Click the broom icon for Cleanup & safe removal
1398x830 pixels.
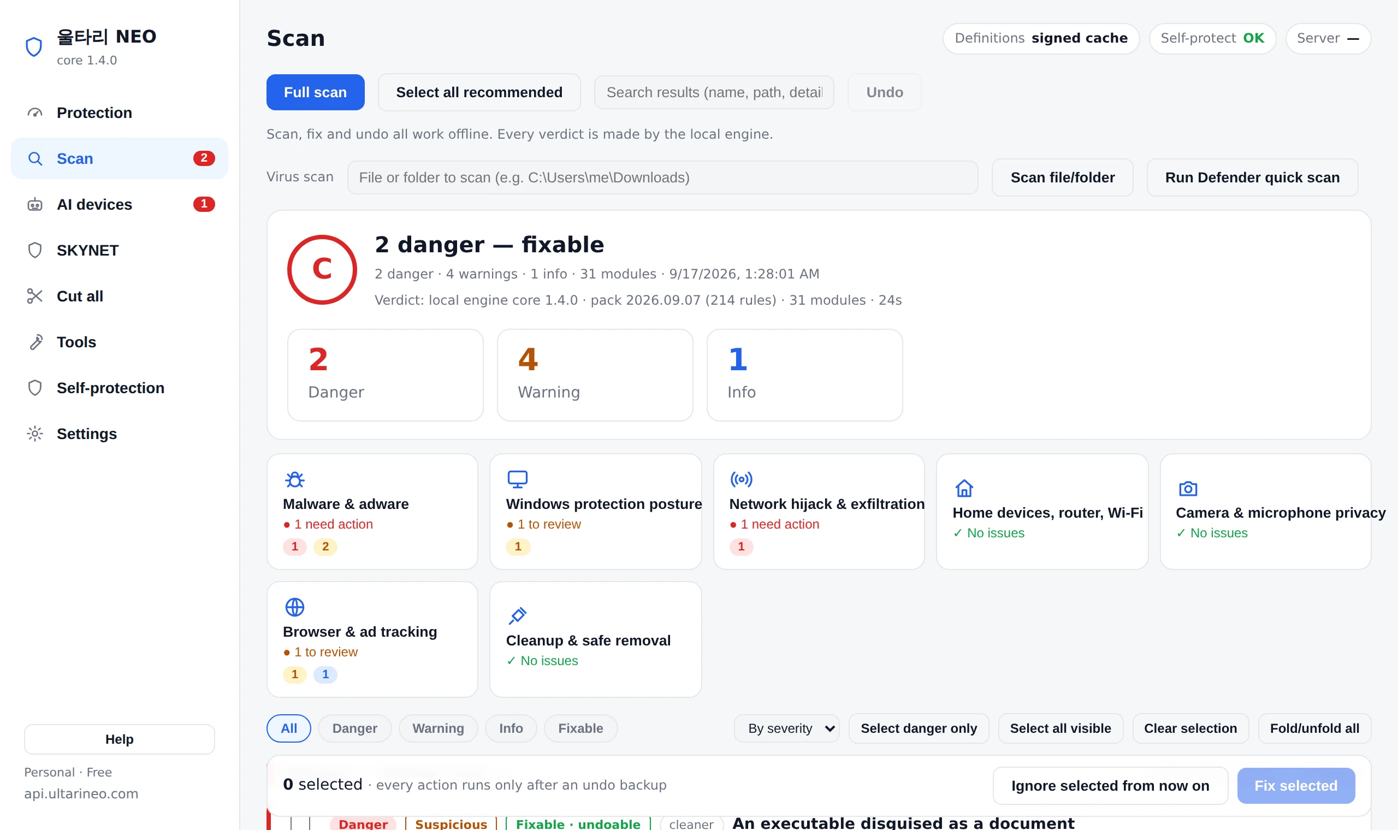tap(517, 616)
